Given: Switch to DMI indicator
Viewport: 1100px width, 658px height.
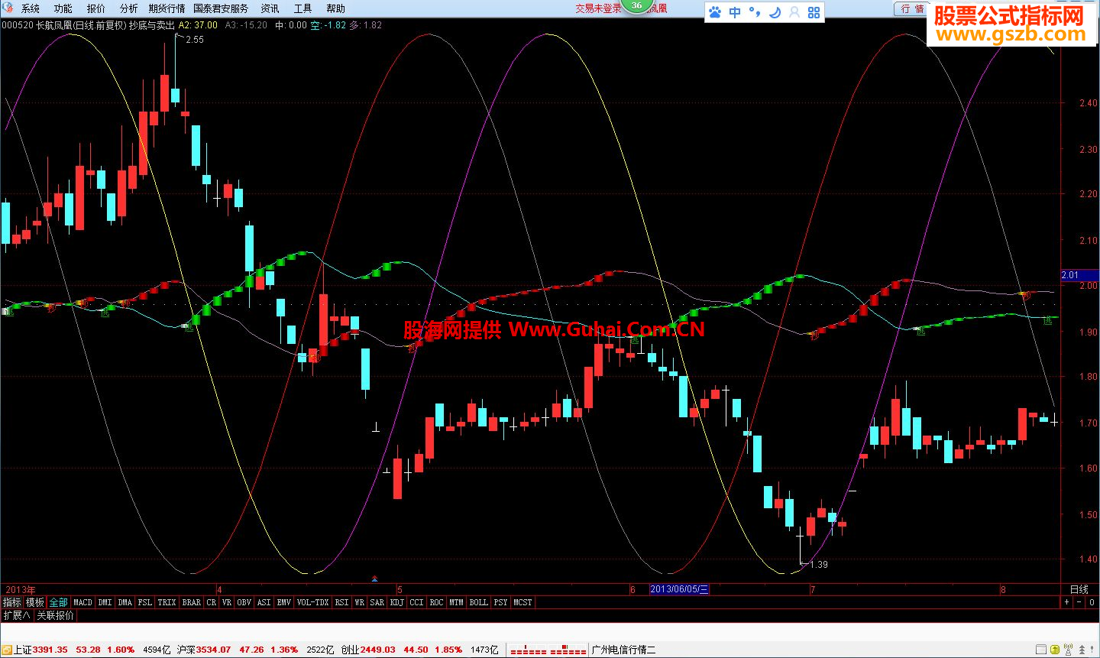Looking at the screenshot, I should pos(105,602).
